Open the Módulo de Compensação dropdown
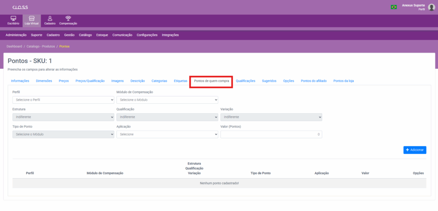438x211 pixels. (167, 100)
